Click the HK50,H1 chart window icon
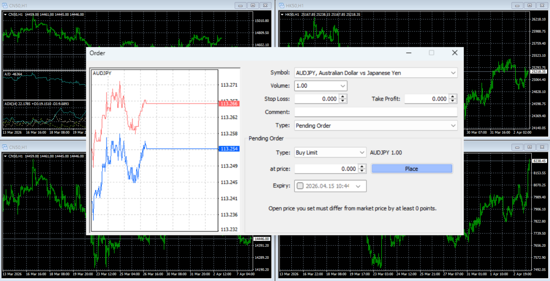Screen dimensions: 550x281 281,5
